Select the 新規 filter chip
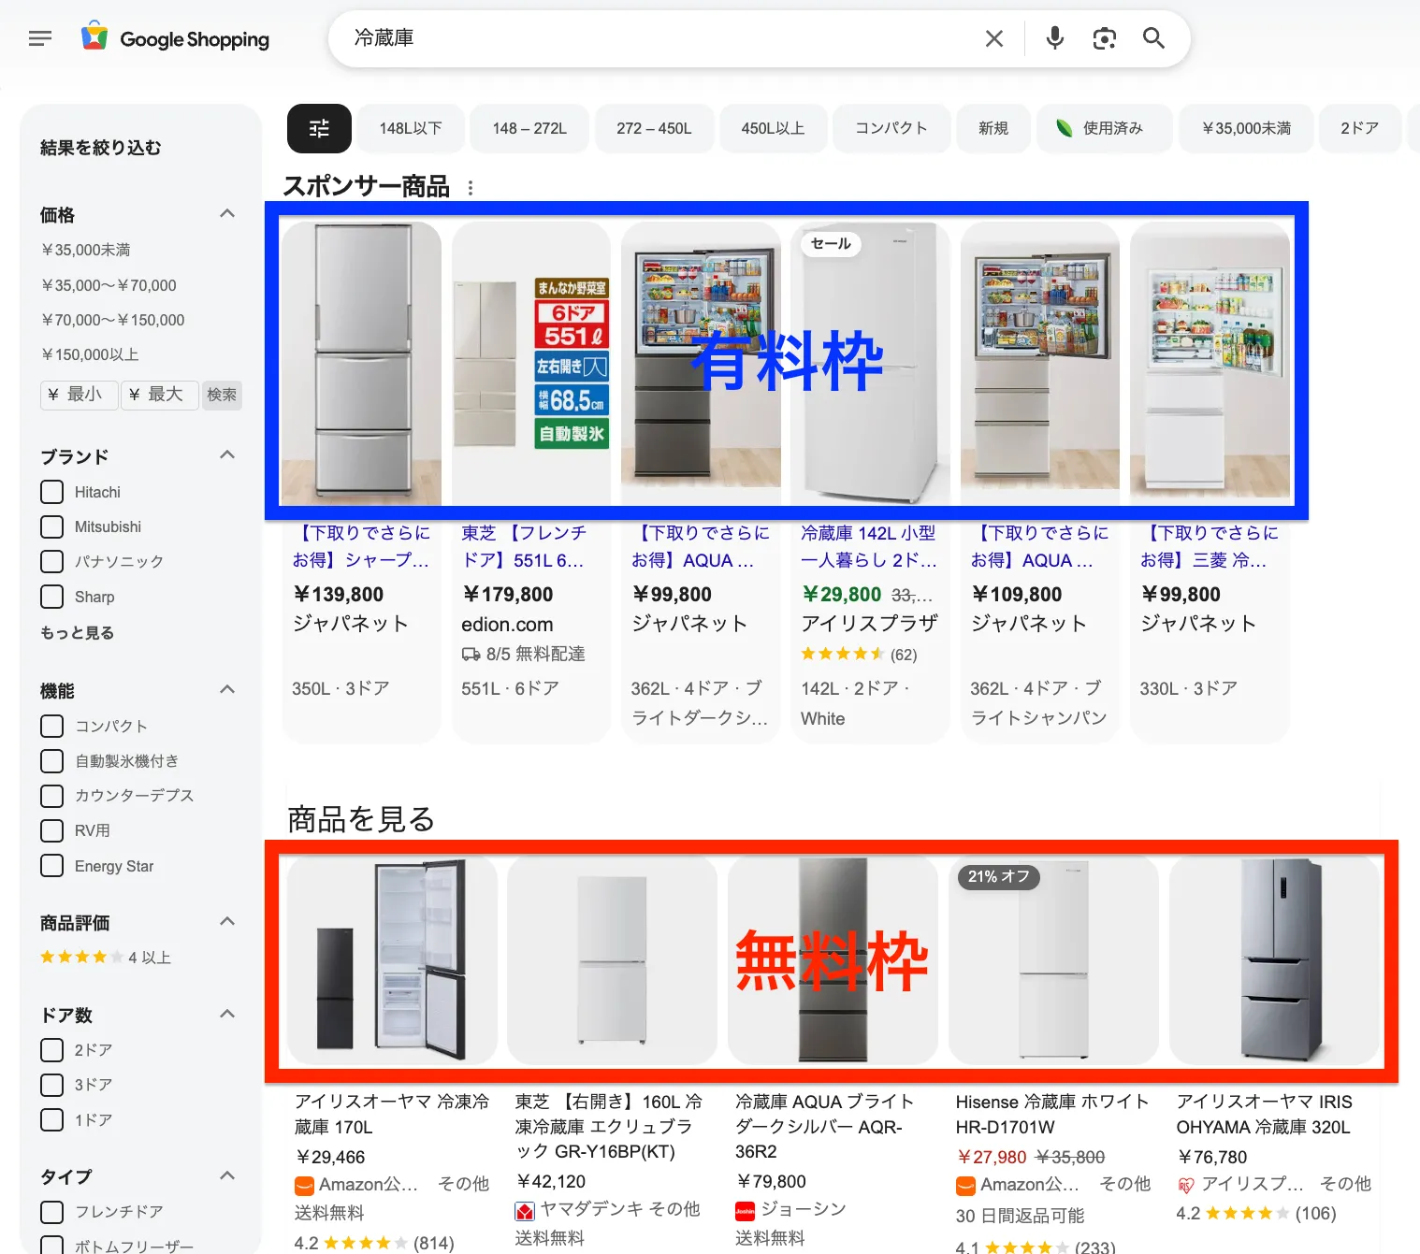The height and width of the screenshot is (1254, 1420). (x=993, y=128)
